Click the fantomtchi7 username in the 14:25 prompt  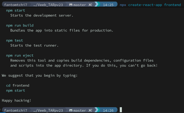pyautogui.click(x=16, y=5)
